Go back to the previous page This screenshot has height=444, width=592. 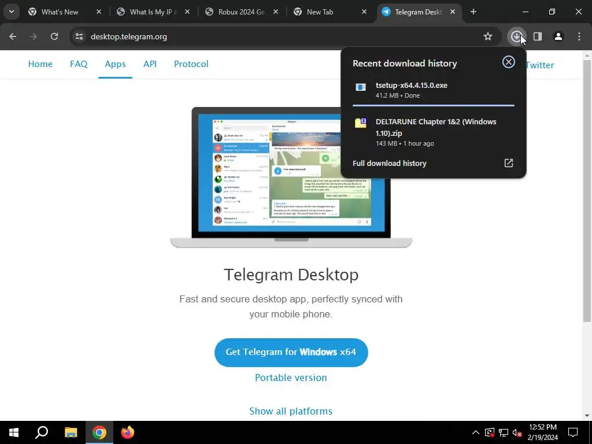tap(13, 36)
